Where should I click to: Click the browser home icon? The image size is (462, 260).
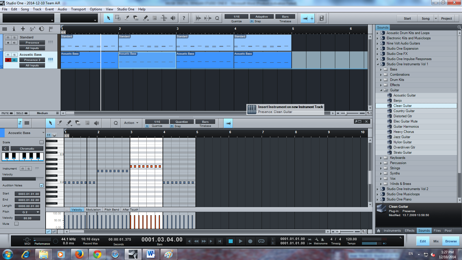(x=379, y=231)
